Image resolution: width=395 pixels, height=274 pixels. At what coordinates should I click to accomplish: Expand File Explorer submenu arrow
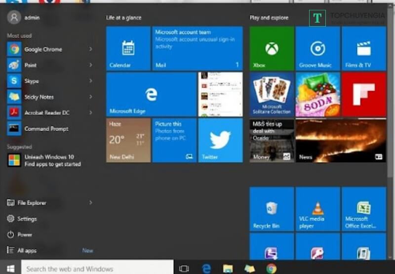[91, 203]
